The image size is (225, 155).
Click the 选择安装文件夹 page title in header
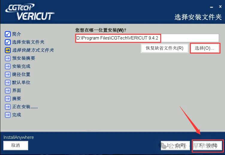[x=198, y=17]
